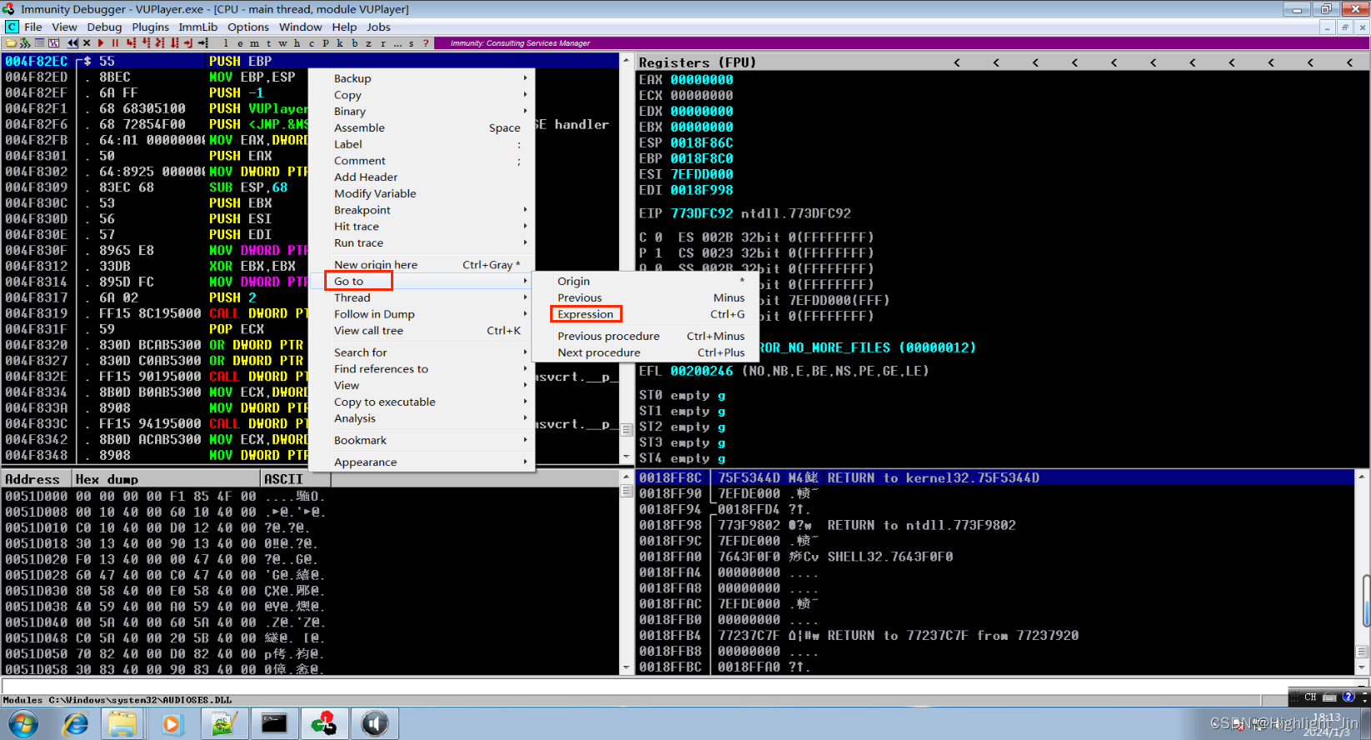
Task: Click the Go to address arrow icon
Action: pyautogui.click(x=203, y=42)
